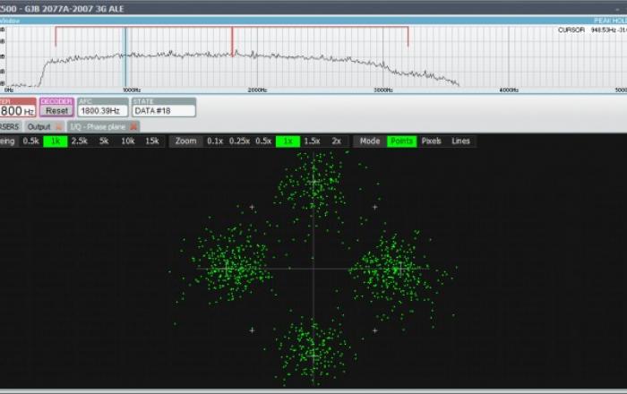The image size is (627, 394).
Task: Pick the 5k option
Action: (104, 141)
